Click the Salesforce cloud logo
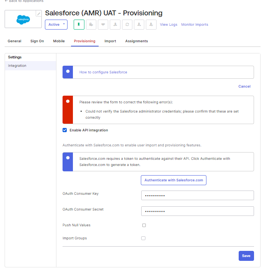 tap(23, 20)
